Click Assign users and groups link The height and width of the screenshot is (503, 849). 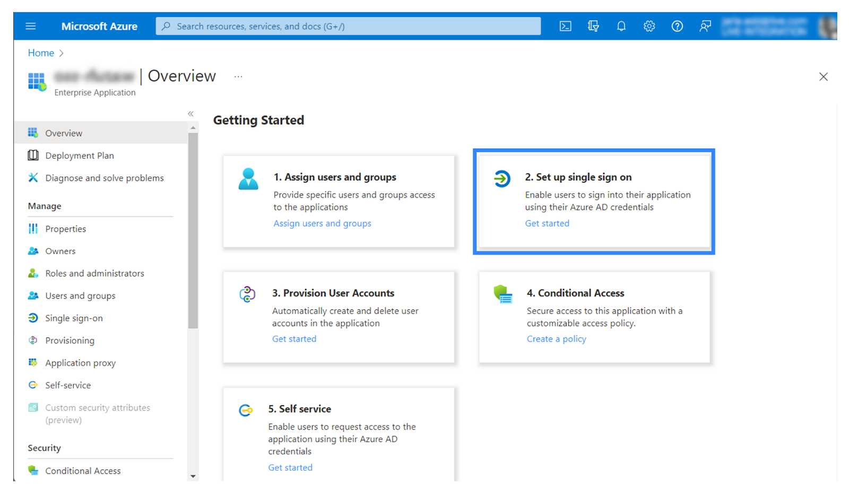point(322,223)
